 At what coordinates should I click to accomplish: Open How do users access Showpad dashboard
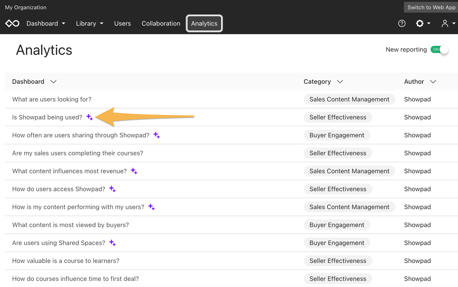pos(58,189)
